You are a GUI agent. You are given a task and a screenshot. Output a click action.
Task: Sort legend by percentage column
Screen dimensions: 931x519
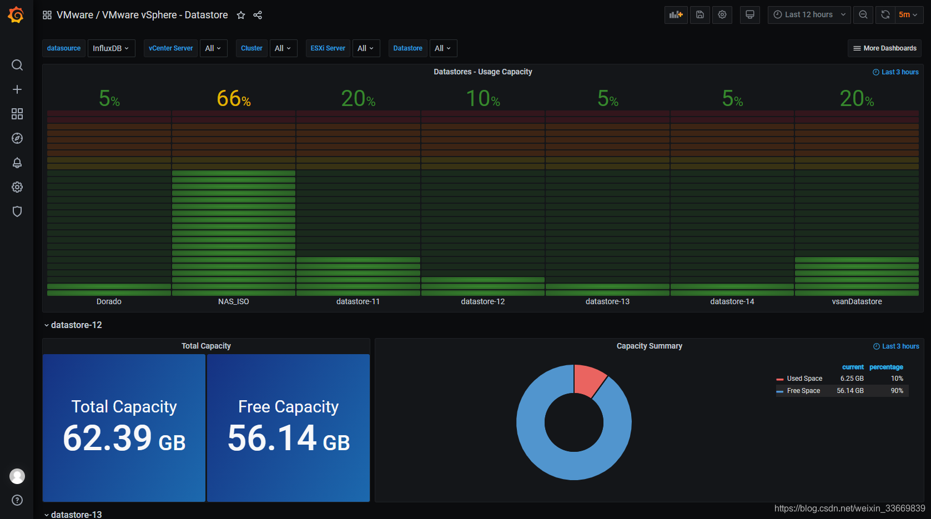point(886,367)
